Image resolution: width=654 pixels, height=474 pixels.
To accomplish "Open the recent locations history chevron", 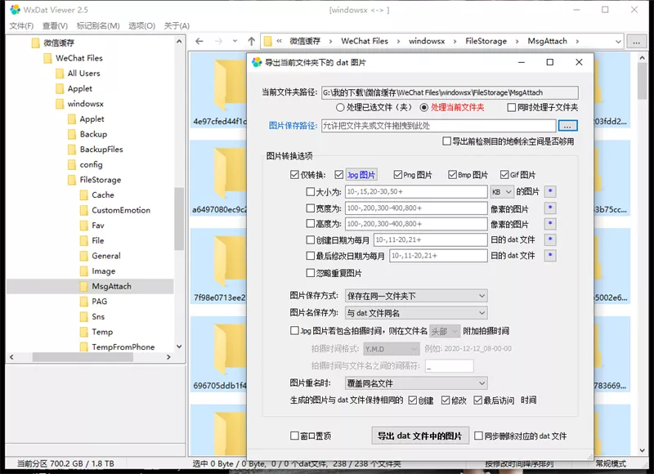I will (x=235, y=42).
